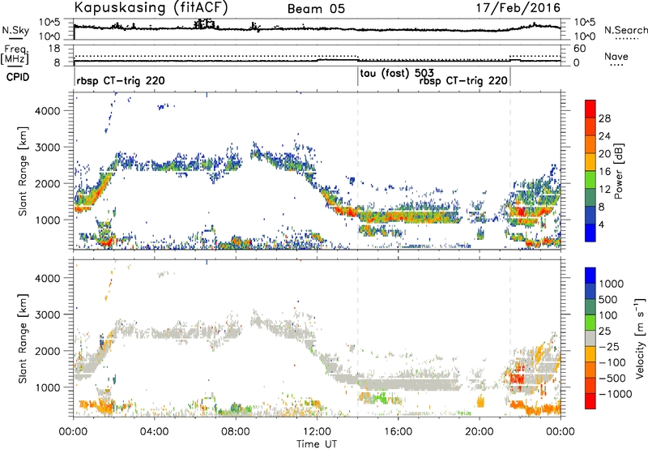Image resolution: width=648 pixels, height=449 pixels.
Task: Select the "Beam 05" label
Action: 316,9
